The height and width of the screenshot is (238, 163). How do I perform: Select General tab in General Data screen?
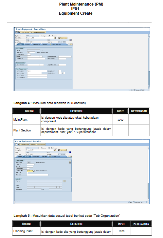pyautogui.click(x=20, y=44)
